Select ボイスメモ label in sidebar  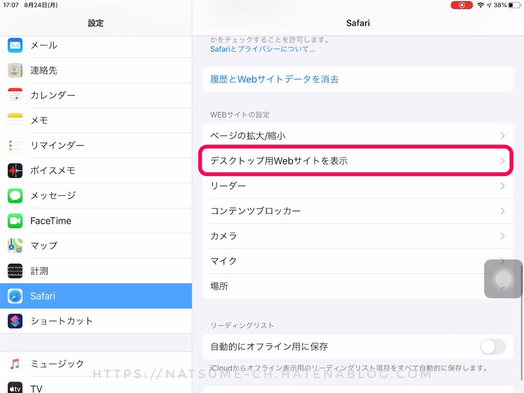[53, 170]
